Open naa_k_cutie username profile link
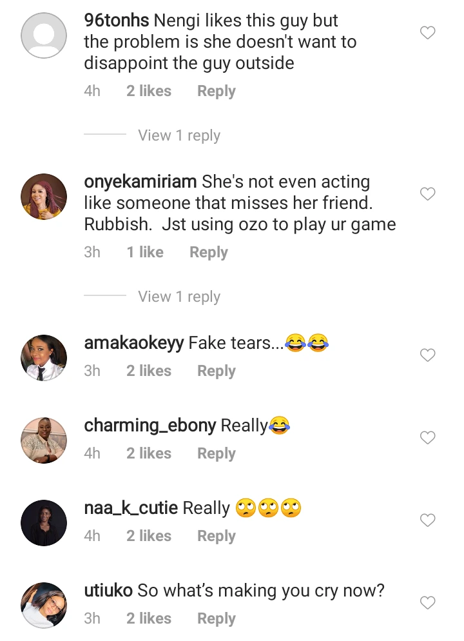The height and width of the screenshot is (641, 464). (x=131, y=508)
